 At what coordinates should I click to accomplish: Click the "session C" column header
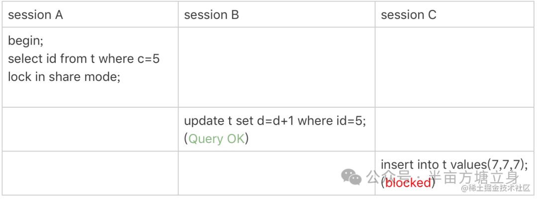(408, 15)
